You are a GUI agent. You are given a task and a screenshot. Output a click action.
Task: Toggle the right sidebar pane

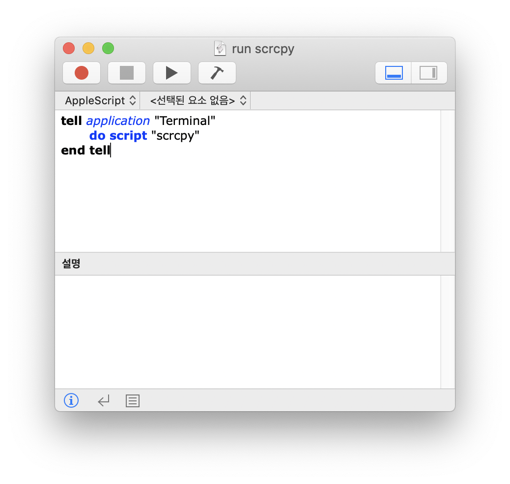(x=429, y=73)
